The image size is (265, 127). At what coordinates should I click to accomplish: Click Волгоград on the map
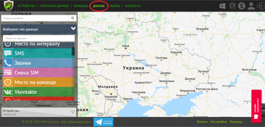point(249,70)
